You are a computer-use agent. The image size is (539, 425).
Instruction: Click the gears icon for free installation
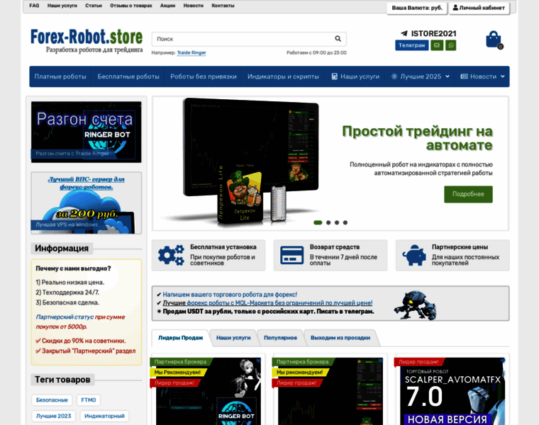(x=171, y=255)
